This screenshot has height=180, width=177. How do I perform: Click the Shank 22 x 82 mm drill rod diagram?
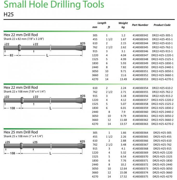click(x=45, y=48)
